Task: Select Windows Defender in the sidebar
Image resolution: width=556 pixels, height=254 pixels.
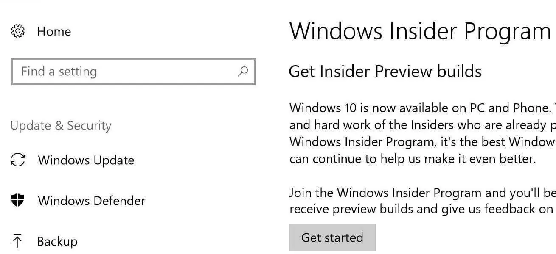Action: point(92,200)
